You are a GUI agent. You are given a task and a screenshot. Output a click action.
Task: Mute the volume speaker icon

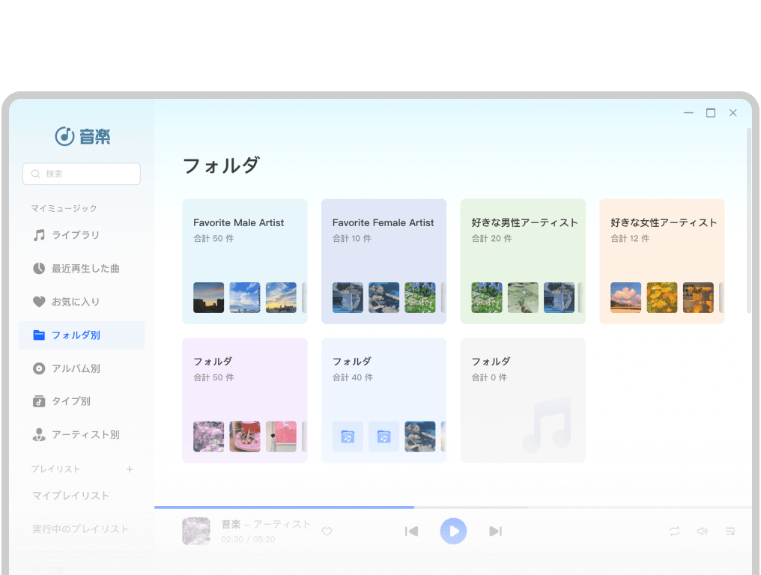click(702, 531)
